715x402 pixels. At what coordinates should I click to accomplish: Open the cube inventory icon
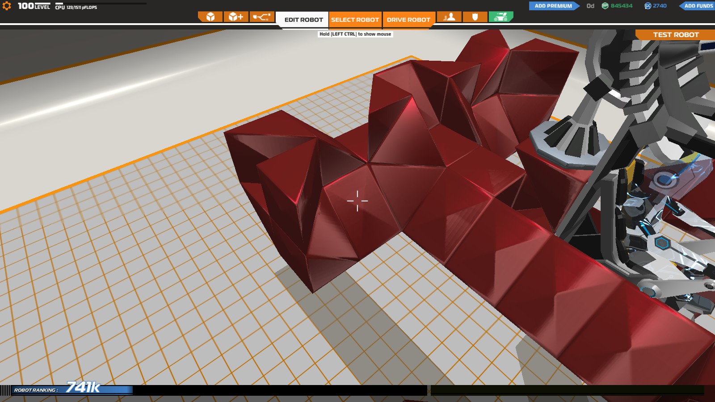click(x=210, y=17)
